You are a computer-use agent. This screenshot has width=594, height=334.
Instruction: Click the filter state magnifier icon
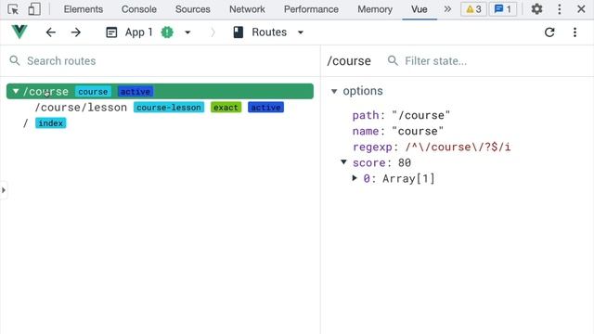click(393, 60)
